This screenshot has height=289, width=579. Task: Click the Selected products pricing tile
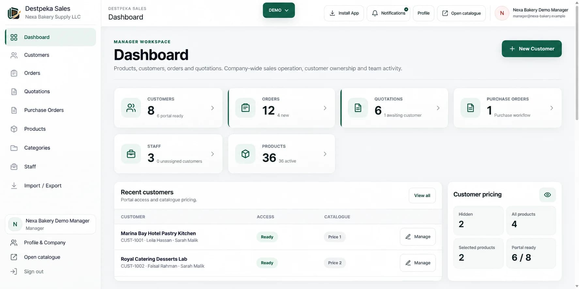tap(478, 253)
